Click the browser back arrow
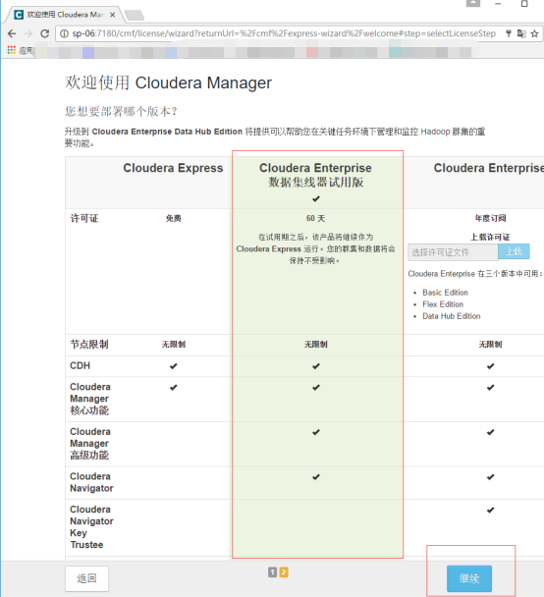Screen dimensions: 544x597 click(12, 33)
